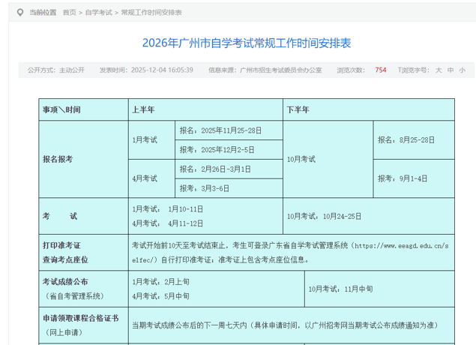The height and width of the screenshot is (345, 476).
Task: Click the page title 2026年广州市自学考试常规工作时间安排表
Action: pyautogui.click(x=246, y=43)
